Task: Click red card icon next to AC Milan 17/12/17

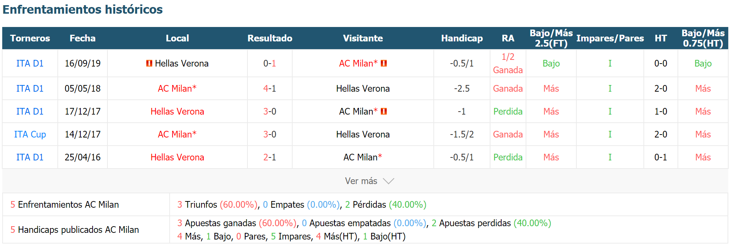Action: (x=384, y=111)
